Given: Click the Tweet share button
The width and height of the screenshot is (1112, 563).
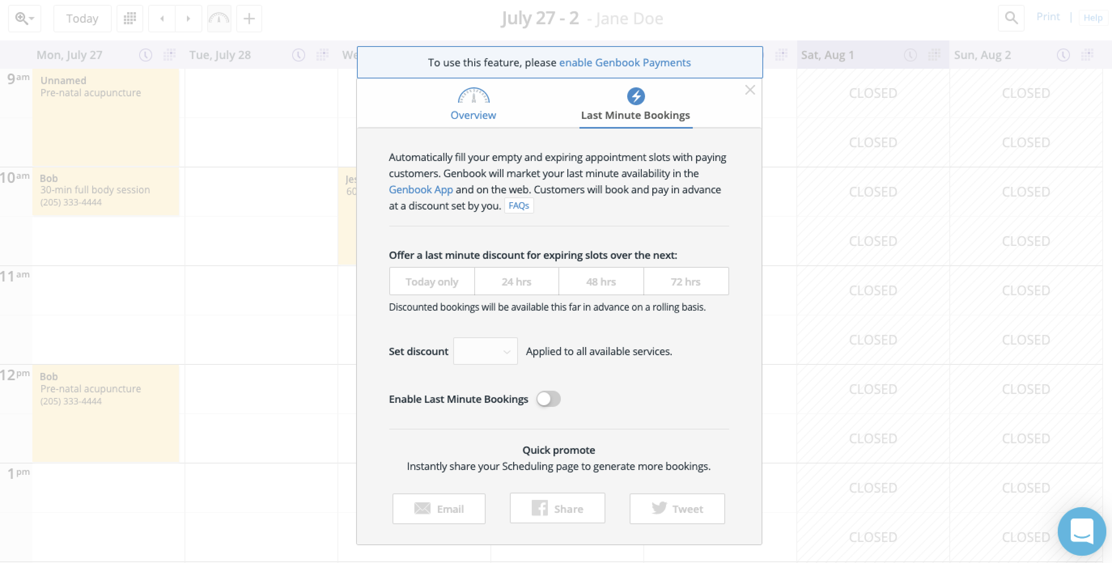Looking at the screenshot, I should coord(677,509).
